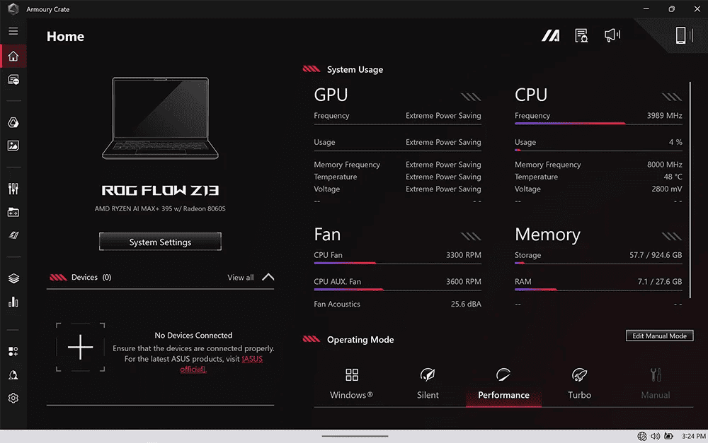This screenshot has height=443, width=708.
Task: Click the System Usage section heading
Action: (355, 69)
